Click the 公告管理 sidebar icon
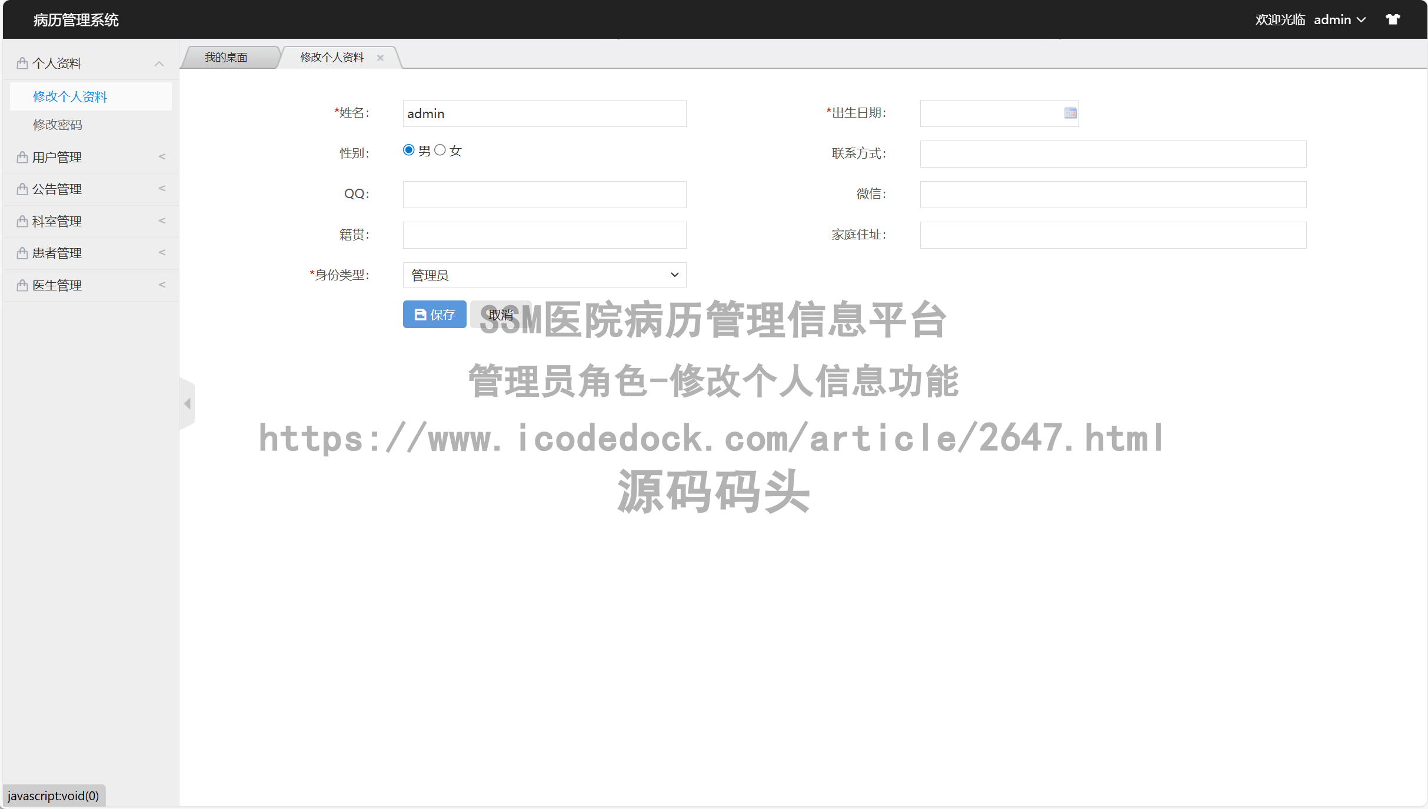This screenshot has height=809, width=1428. 21,189
